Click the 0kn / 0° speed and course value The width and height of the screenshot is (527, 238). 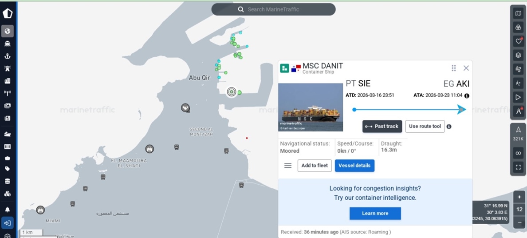346,151
